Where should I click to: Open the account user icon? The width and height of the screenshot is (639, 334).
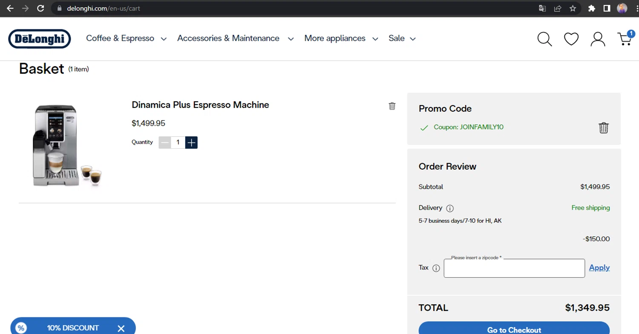coord(598,39)
